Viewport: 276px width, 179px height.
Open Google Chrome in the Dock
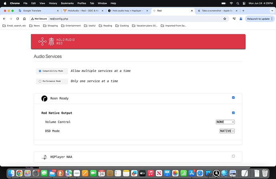click(19, 173)
